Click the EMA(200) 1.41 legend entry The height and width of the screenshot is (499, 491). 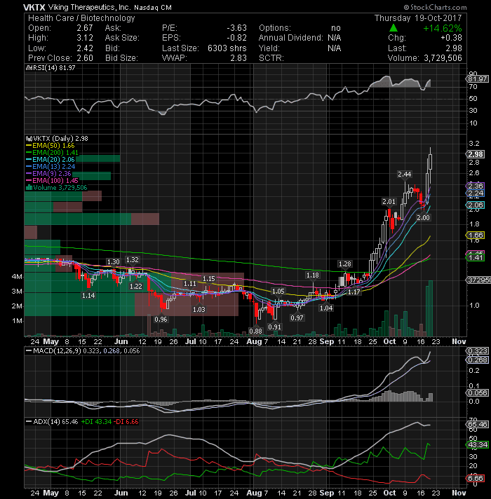point(52,153)
